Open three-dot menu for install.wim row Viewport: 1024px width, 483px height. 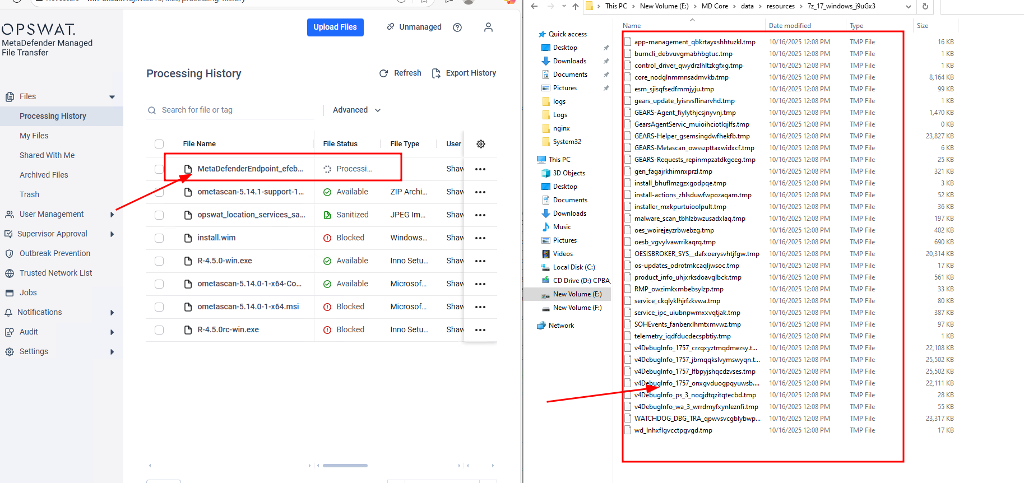click(x=480, y=238)
